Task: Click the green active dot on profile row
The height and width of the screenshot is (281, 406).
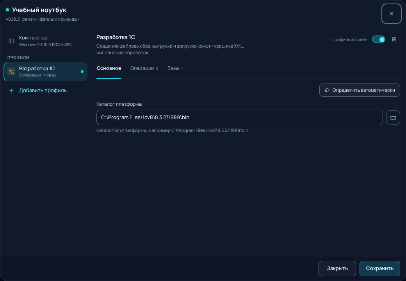Action: (x=82, y=72)
